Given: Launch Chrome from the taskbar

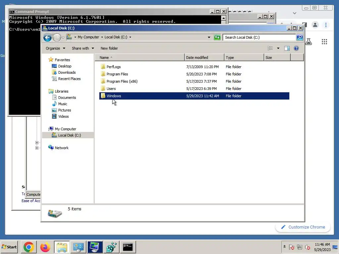Looking at the screenshot, I should pyautogui.click(x=28, y=247).
